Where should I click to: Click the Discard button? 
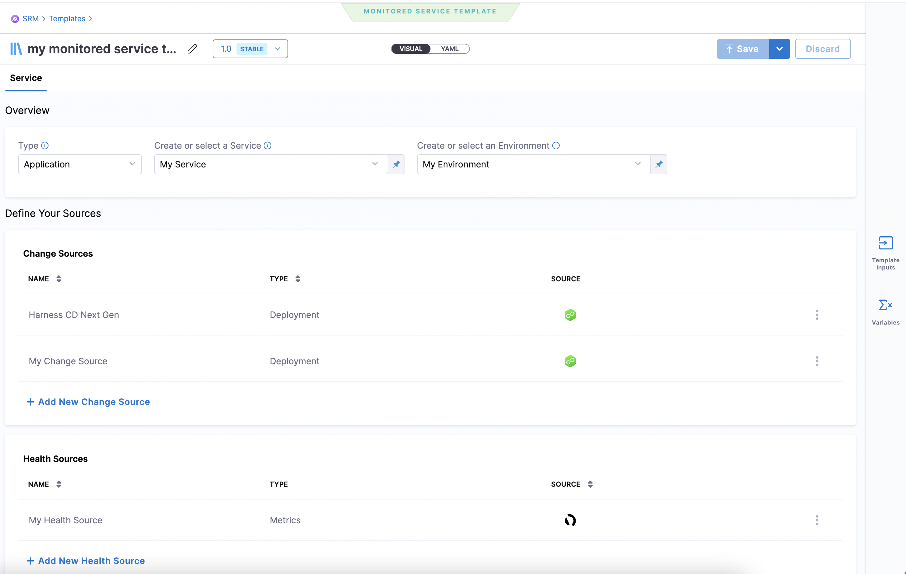[822, 49]
